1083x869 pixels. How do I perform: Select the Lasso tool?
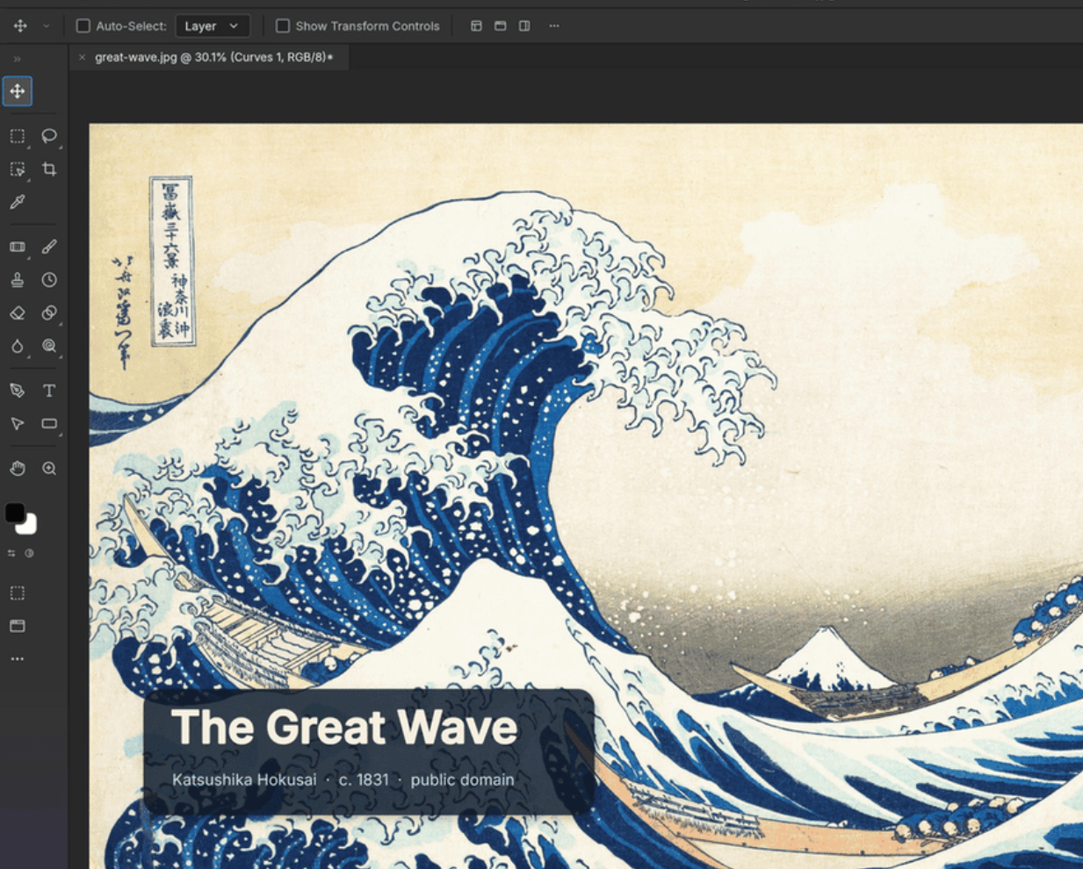49,136
